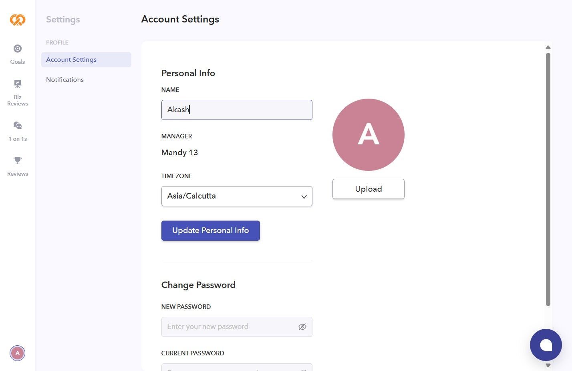Click the Update Personal Info button
The height and width of the screenshot is (371, 572).
tap(210, 231)
